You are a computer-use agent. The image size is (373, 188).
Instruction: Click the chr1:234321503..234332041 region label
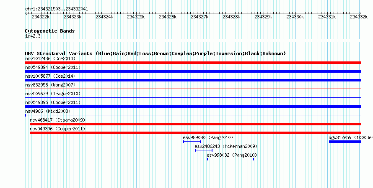(57, 9)
